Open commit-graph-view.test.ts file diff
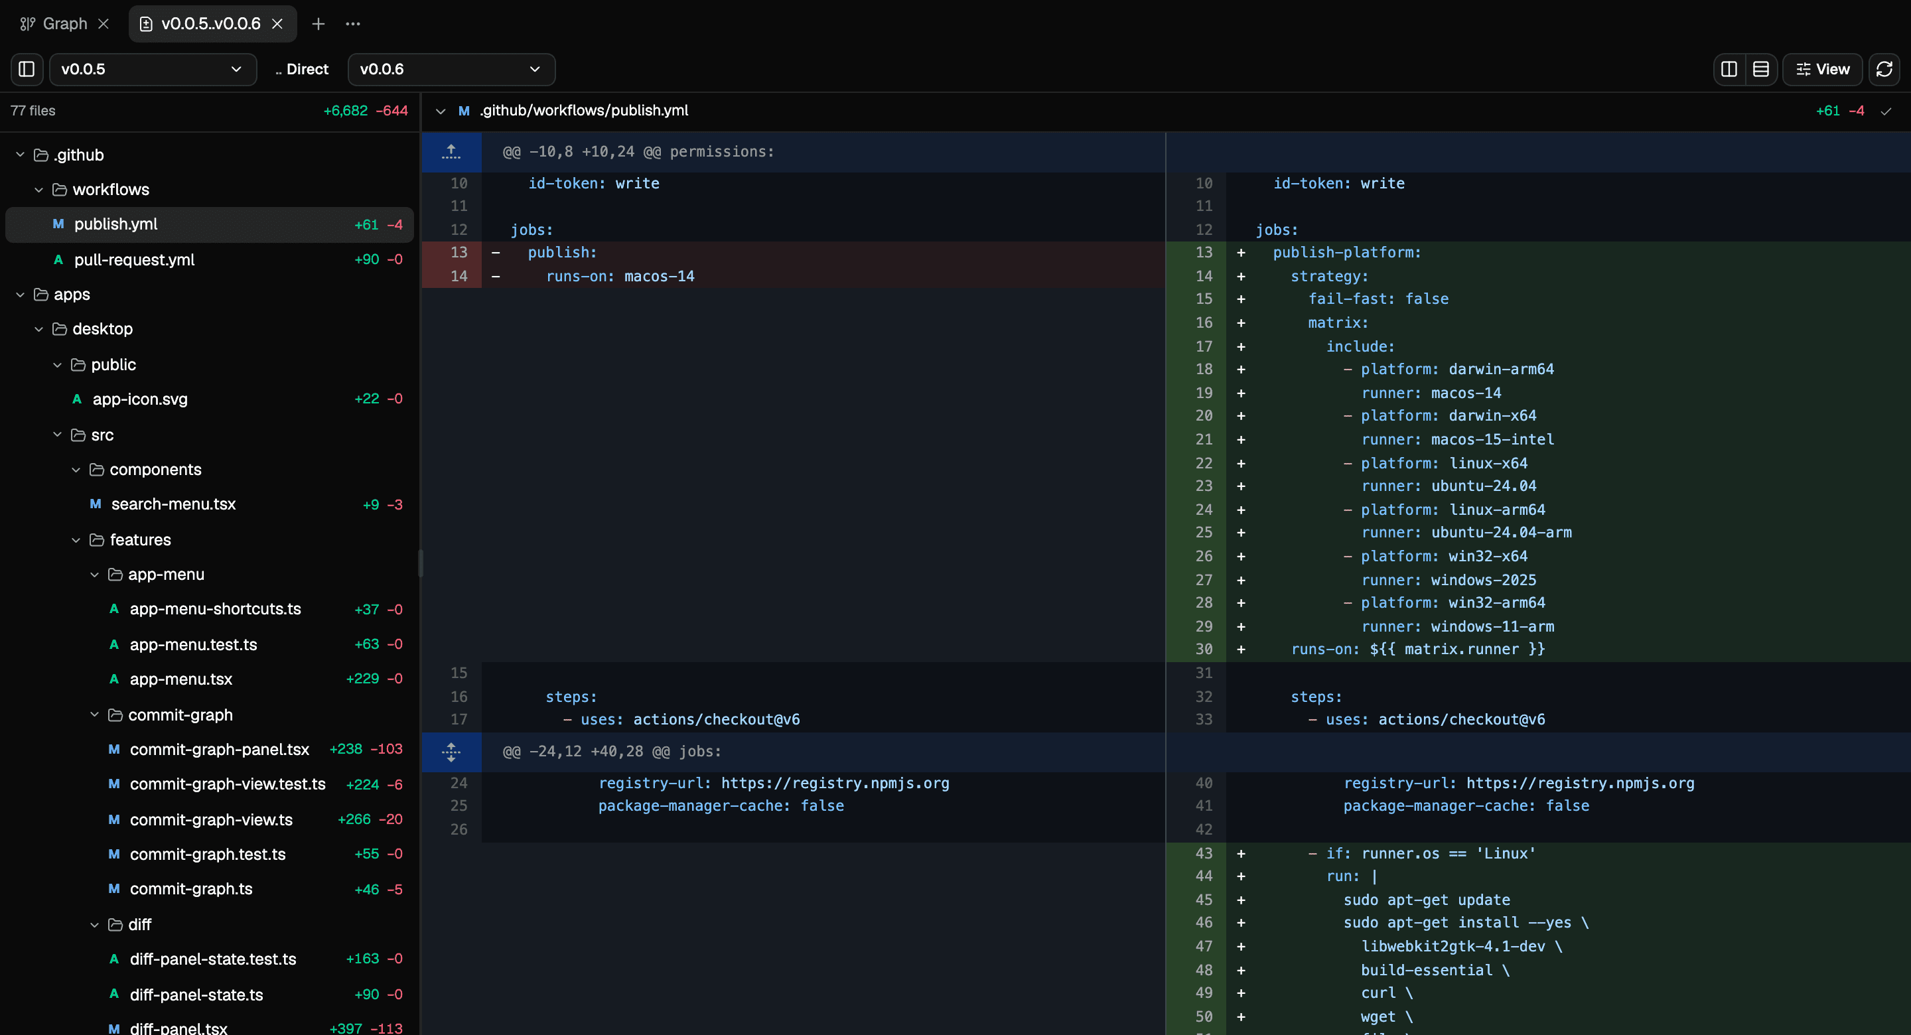 pyautogui.click(x=209, y=784)
